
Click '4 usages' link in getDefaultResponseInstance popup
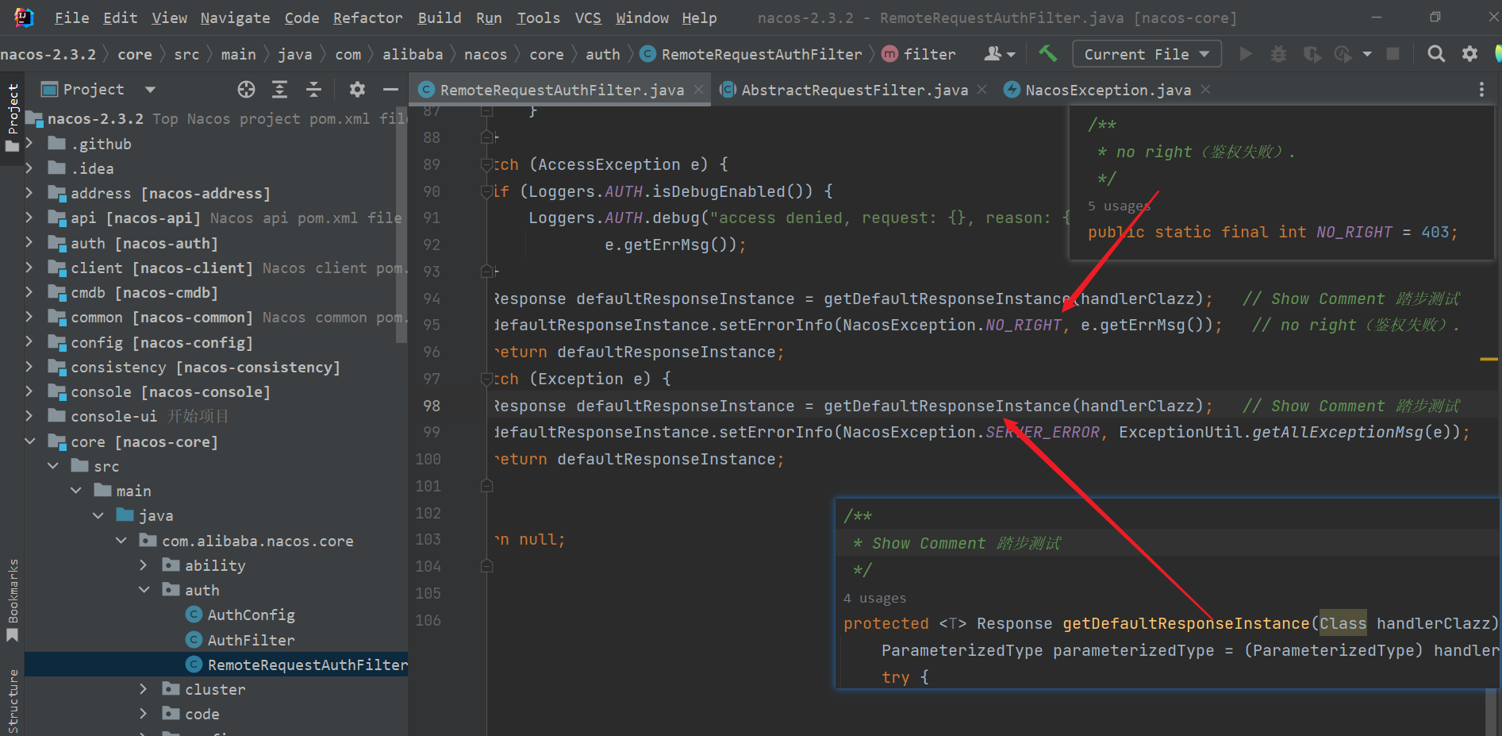[874, 598]
